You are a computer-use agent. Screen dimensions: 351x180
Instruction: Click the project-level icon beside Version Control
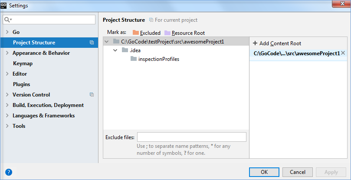click(x=92, y=95)
